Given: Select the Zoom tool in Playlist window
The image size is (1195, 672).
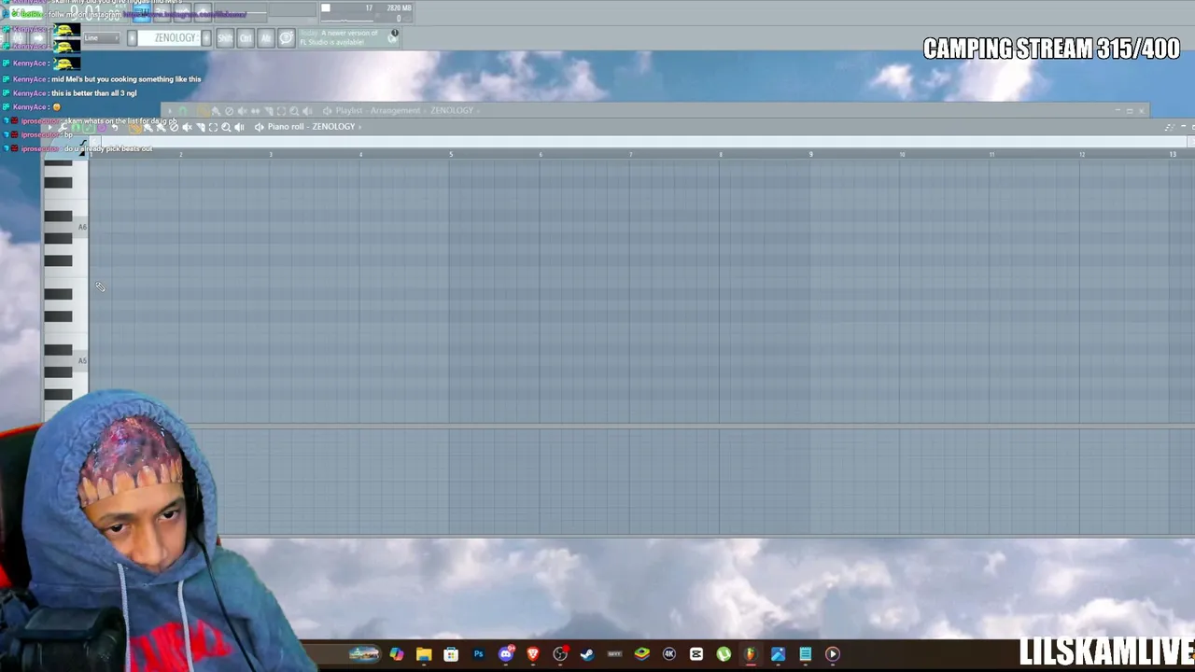Looking at the screenshot, I should tap(294, 111).
